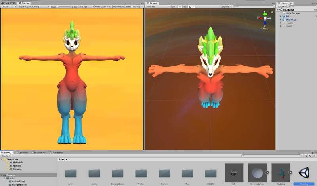Open the DynamicBone folder icon
Screen dimensions: 317x186
point(117,173)
